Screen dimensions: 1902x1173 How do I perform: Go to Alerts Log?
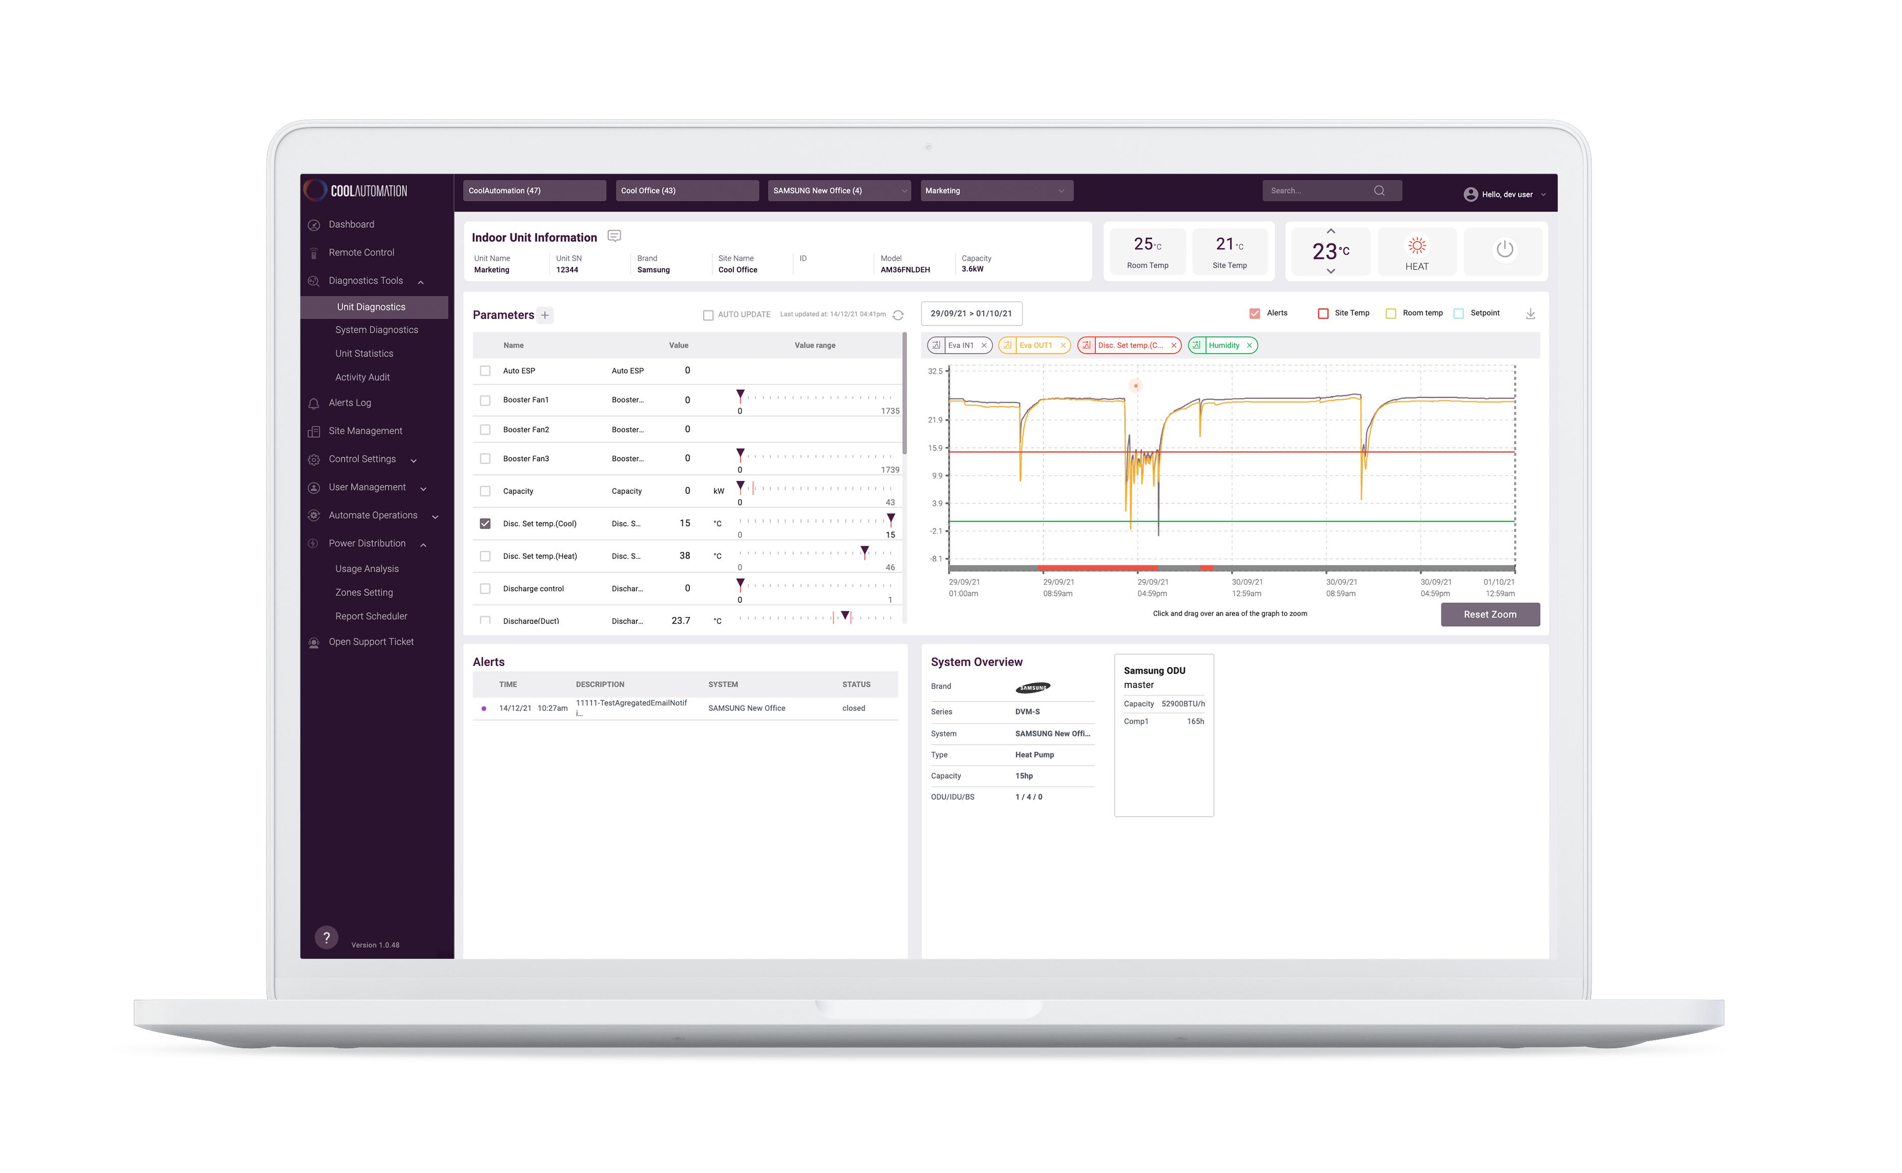(x=350, y=402)
